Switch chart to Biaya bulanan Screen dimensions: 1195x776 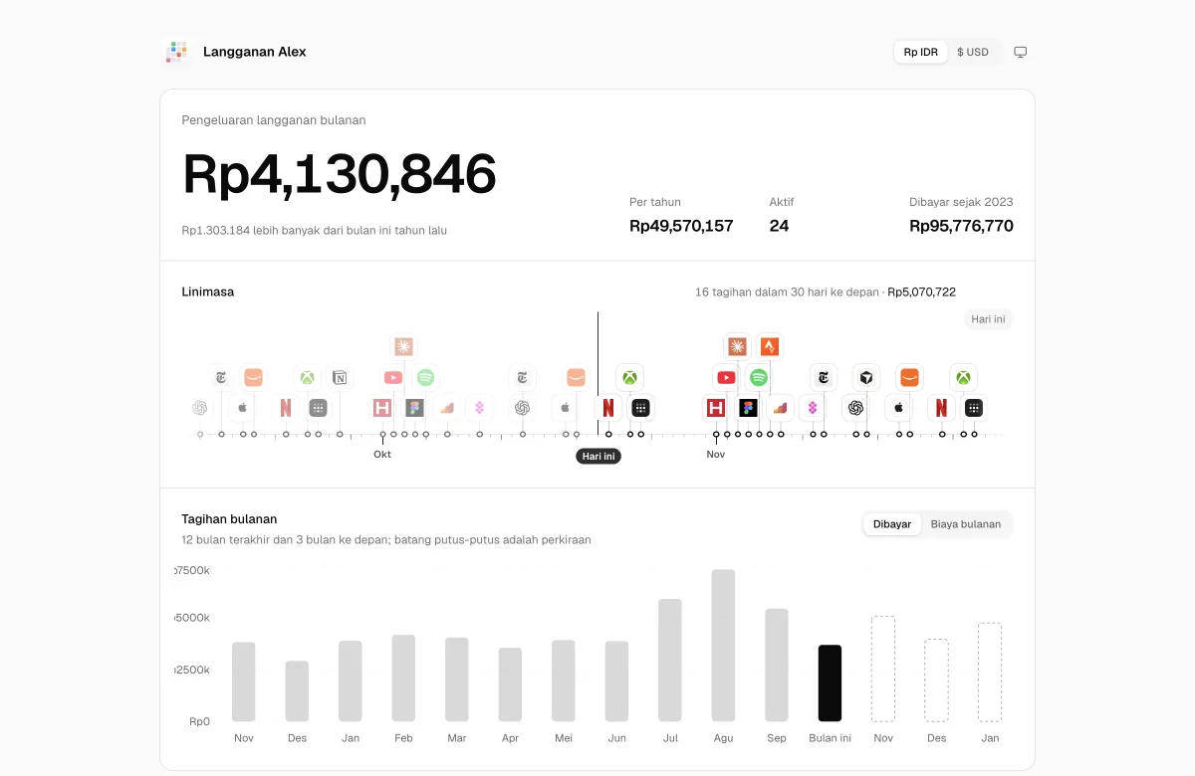coord(966,524)
